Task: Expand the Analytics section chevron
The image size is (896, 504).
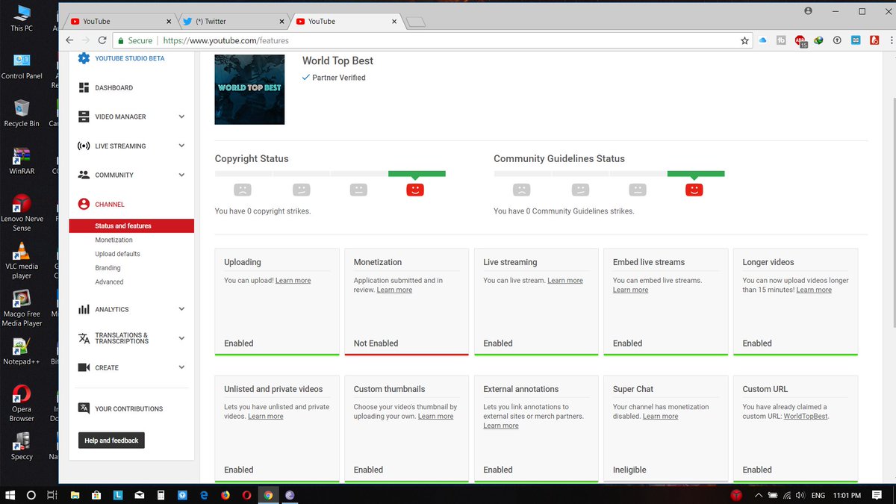Action: coord(181,309)
